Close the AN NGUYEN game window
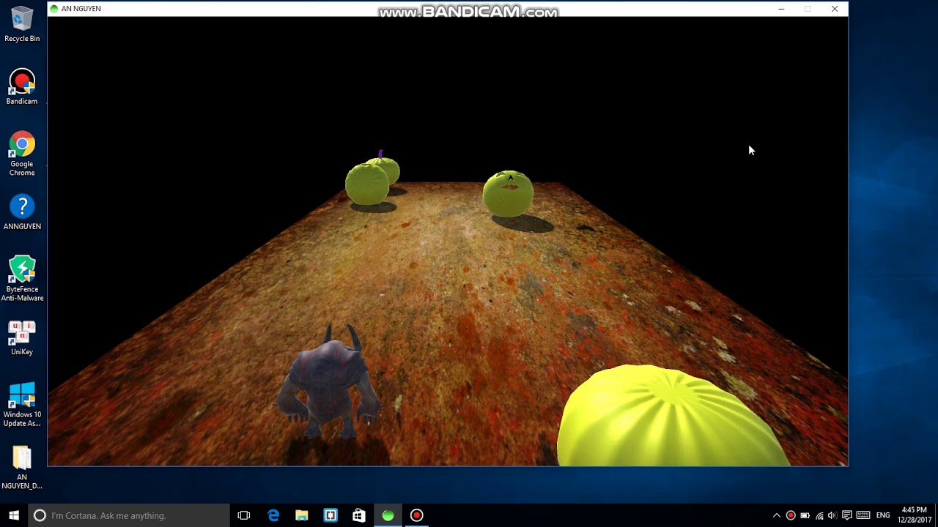 tap(835, 9)
